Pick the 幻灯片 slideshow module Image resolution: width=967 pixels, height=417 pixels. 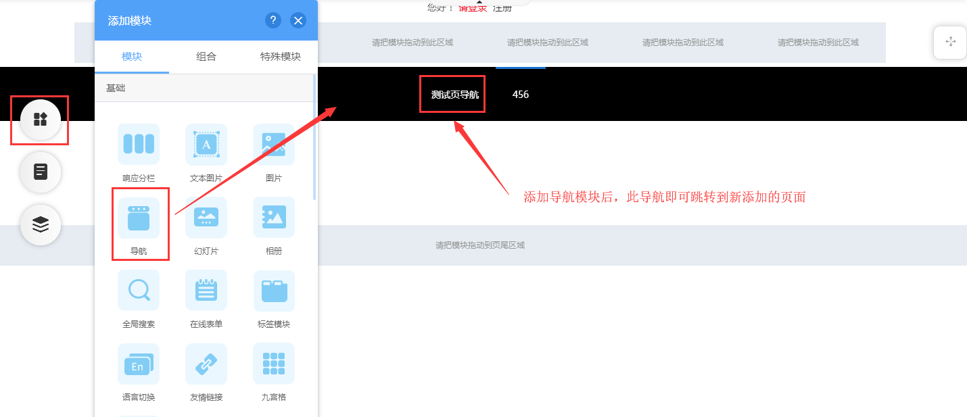pos(206,218)
